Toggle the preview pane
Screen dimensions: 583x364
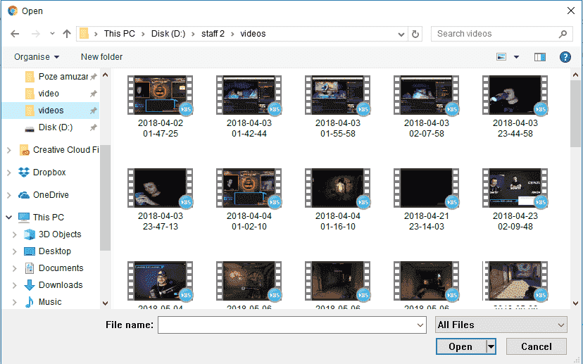pyautogui.click(x=540, y=57)
